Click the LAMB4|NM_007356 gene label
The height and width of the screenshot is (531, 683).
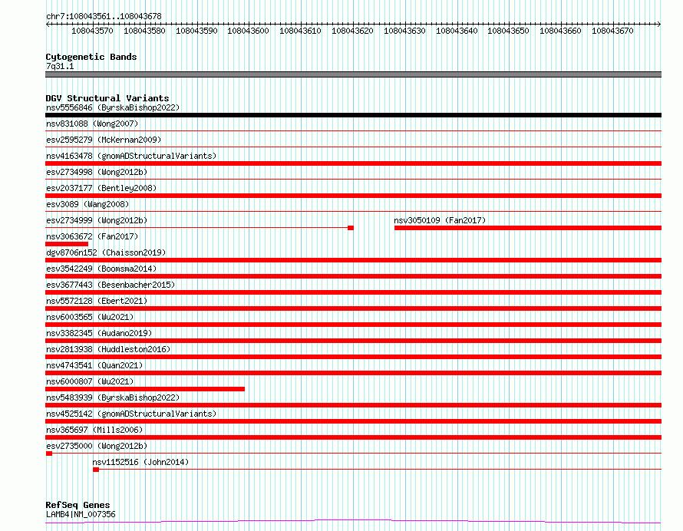81,514
